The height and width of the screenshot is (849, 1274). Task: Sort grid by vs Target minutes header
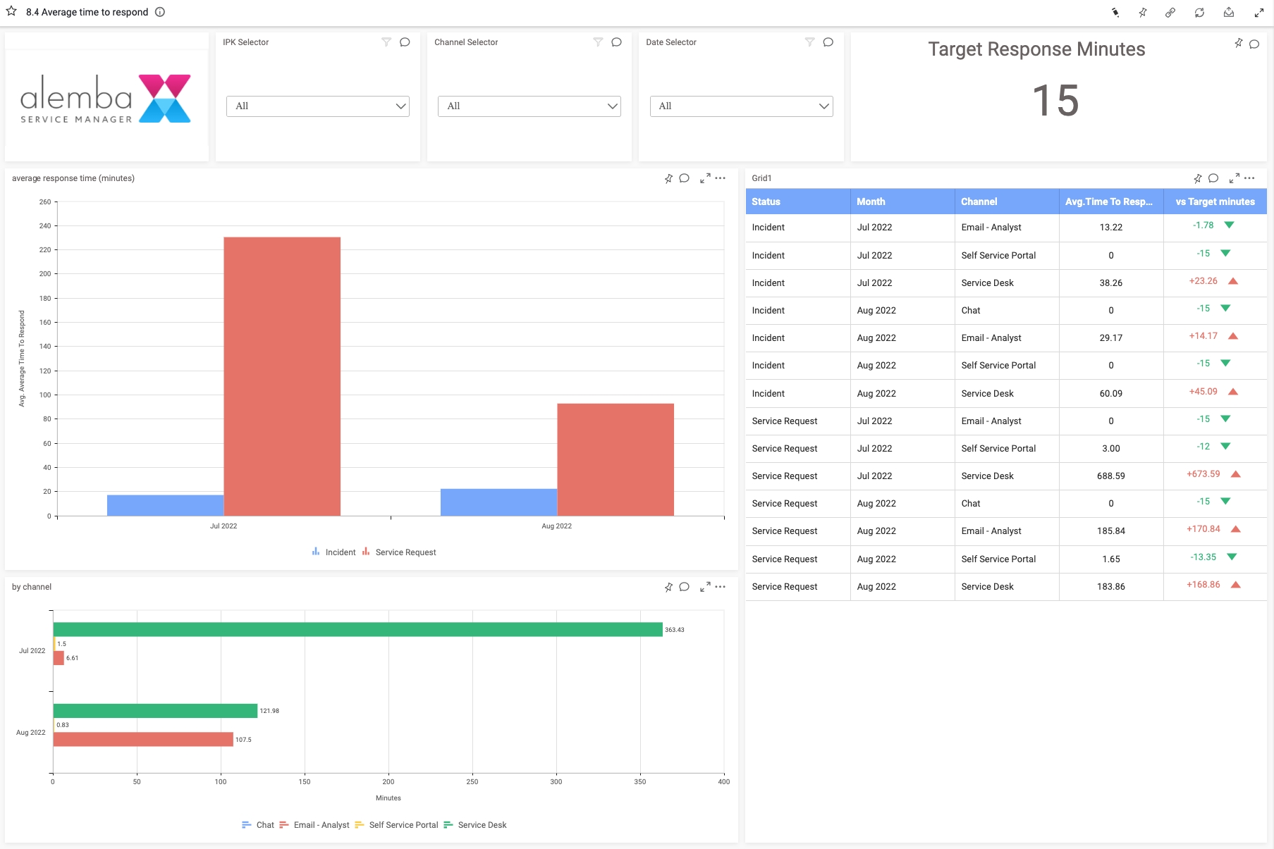1215,202
